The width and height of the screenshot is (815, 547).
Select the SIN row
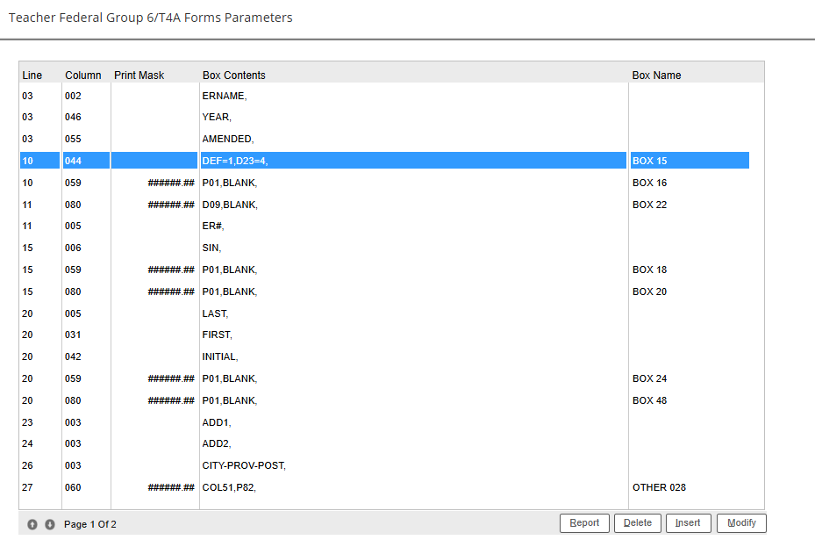coord(211,248)
